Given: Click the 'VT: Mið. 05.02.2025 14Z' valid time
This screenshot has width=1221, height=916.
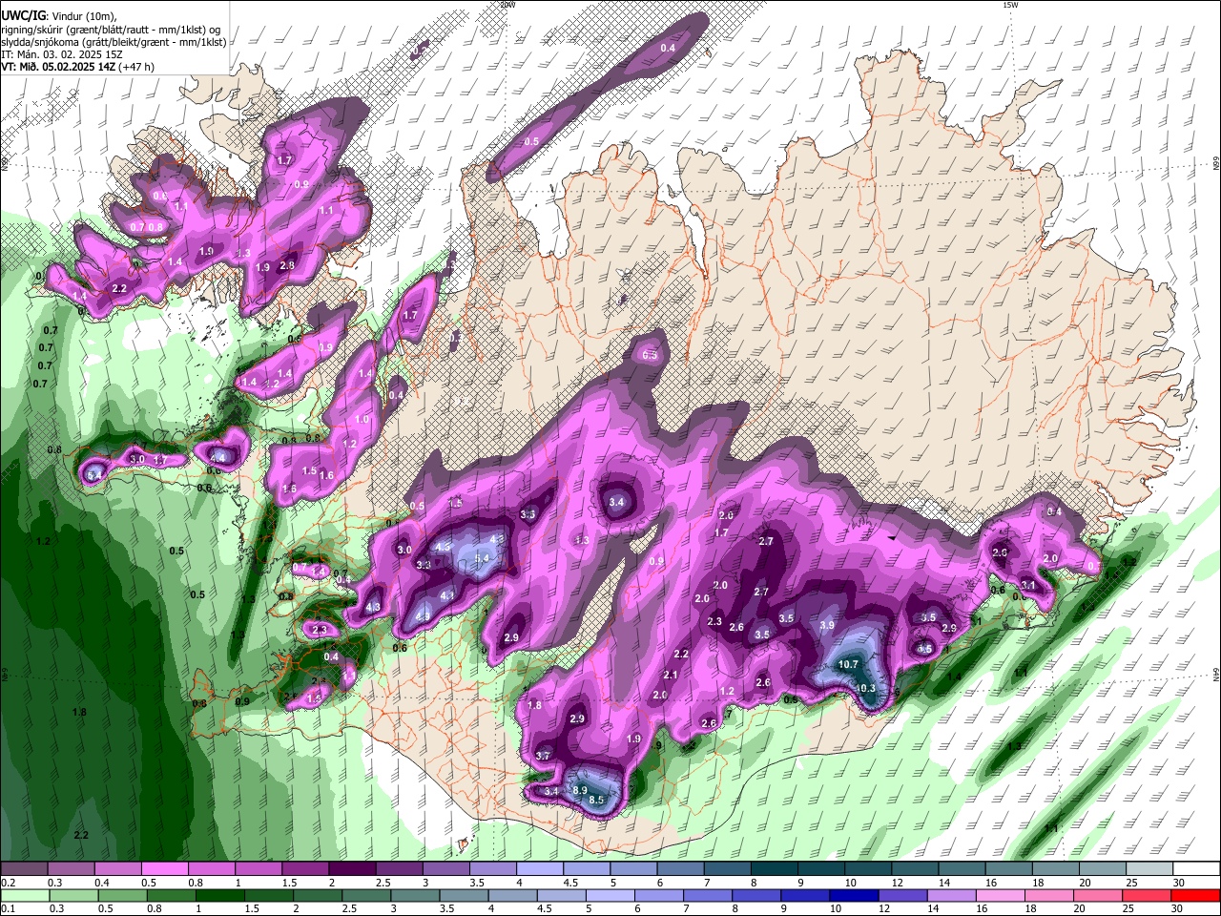Looking at the screenshot, I should (58, 67).
